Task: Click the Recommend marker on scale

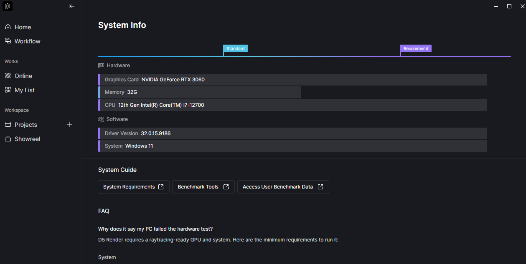Action: 415,49
